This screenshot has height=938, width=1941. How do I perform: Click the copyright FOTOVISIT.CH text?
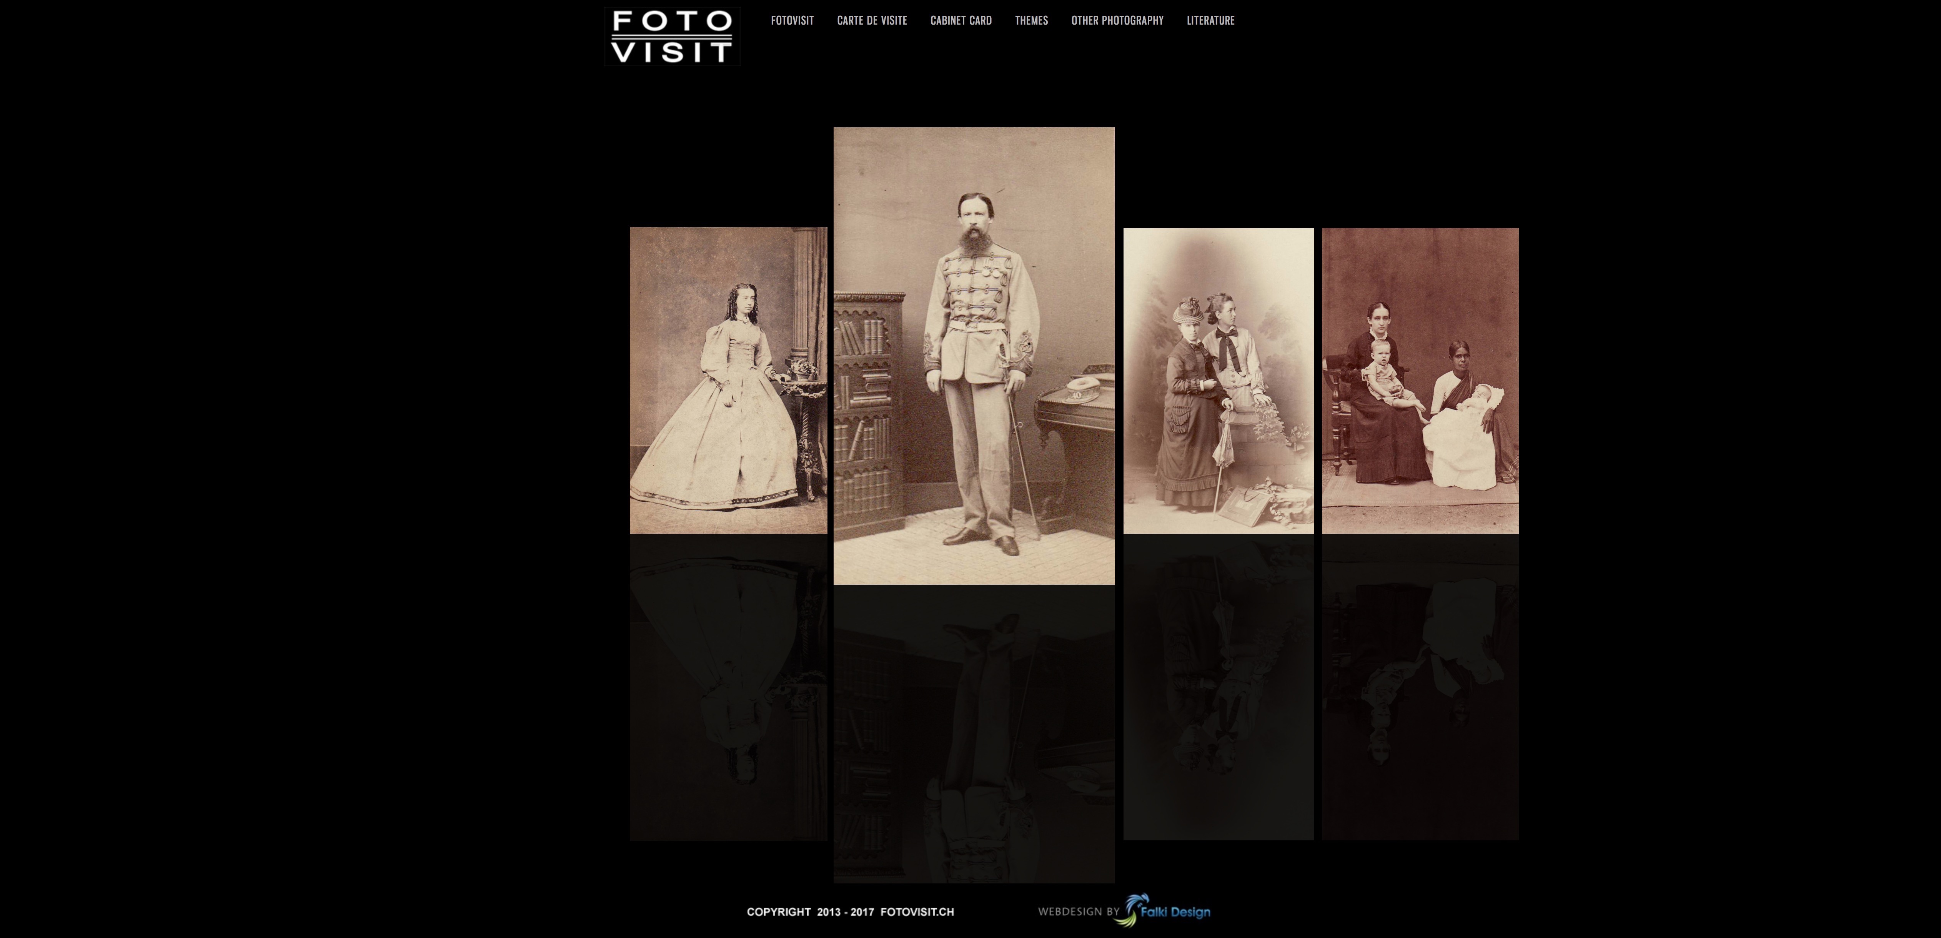coord(916,911)
